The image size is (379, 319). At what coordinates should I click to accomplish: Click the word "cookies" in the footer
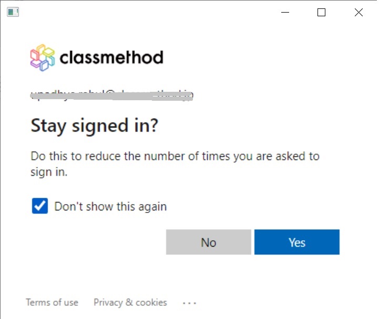point(151,302)
